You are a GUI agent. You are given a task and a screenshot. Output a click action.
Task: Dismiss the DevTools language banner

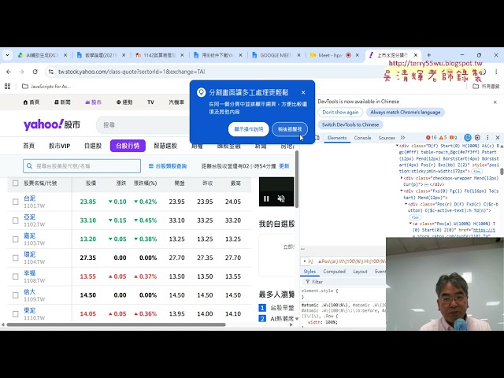(495, 102)
